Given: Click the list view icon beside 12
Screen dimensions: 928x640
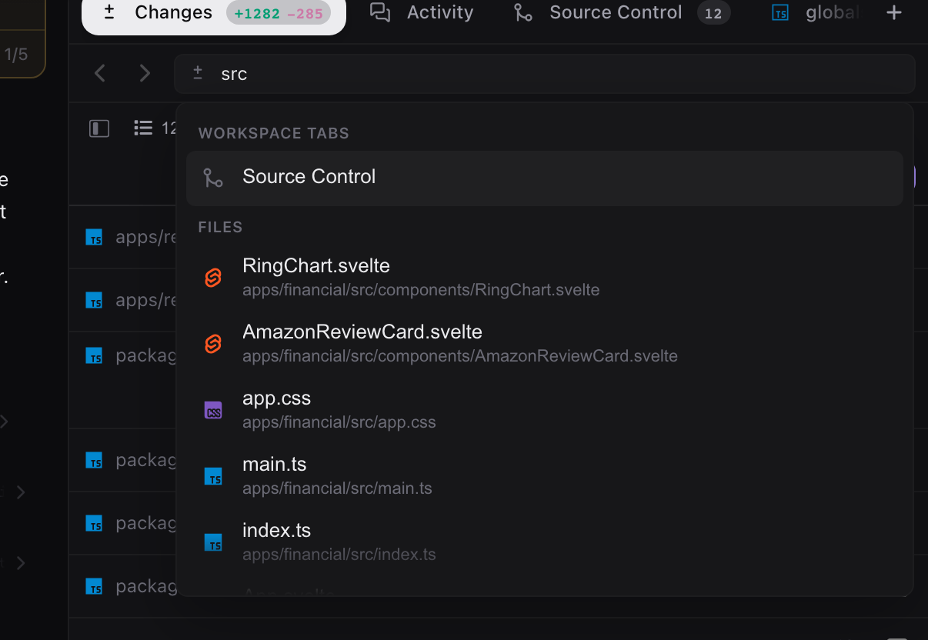Looking at the screenshot, I should [143, 128].
